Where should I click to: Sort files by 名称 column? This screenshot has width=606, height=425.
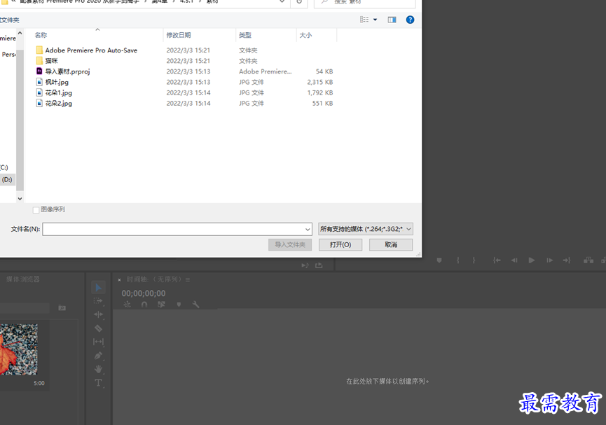[x=41, y=35]
